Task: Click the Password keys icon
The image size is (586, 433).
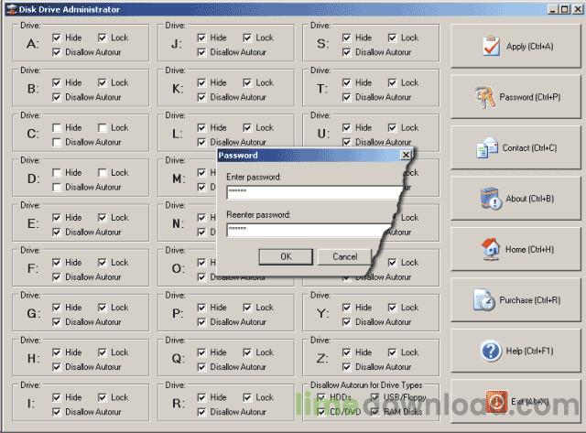Action: [485, 97]
